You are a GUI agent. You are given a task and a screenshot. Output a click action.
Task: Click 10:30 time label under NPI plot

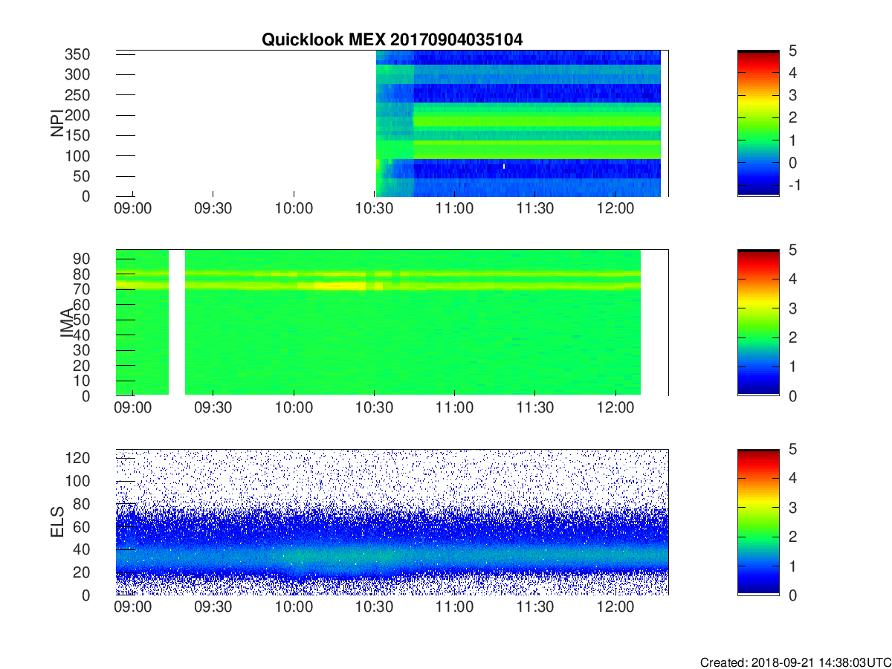point(375,209)
